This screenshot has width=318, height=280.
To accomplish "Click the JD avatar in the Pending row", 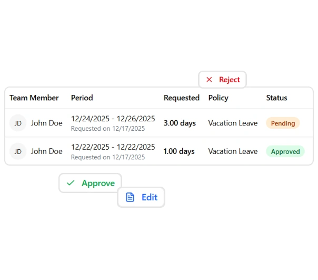I will tap(18, 123).
